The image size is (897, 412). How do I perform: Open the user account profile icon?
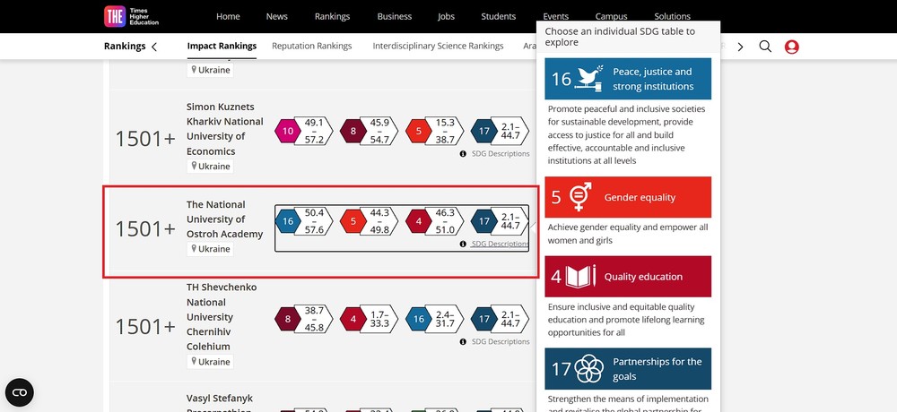click(792, 47)
